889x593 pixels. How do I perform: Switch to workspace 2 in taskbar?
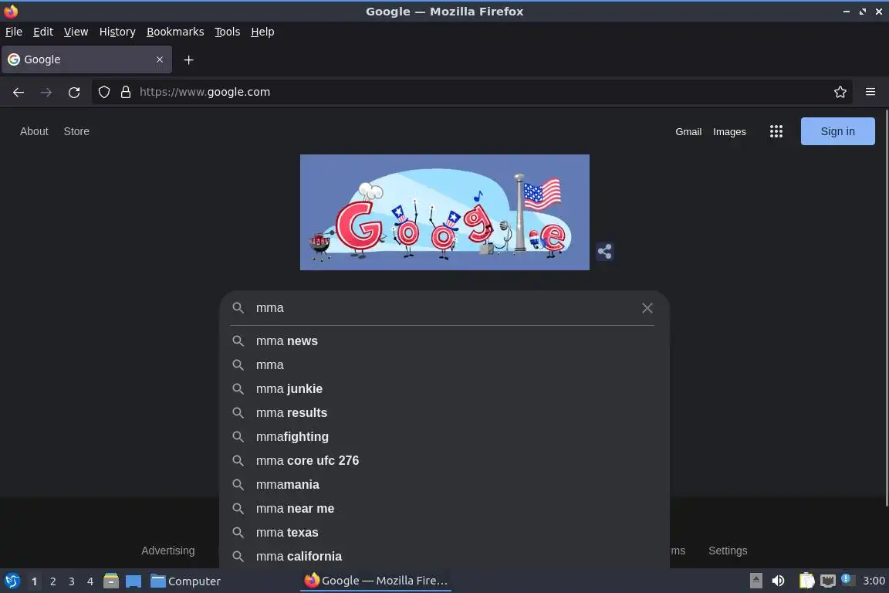click(x=52, y=581)
